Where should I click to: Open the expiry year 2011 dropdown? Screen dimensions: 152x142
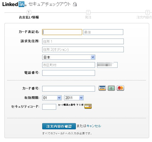click(74, 98)
